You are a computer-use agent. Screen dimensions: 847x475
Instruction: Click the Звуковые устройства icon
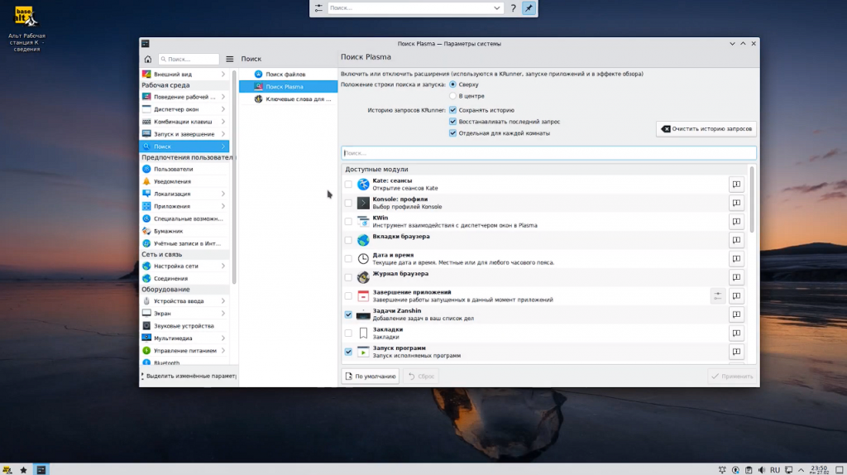[146, 326]
